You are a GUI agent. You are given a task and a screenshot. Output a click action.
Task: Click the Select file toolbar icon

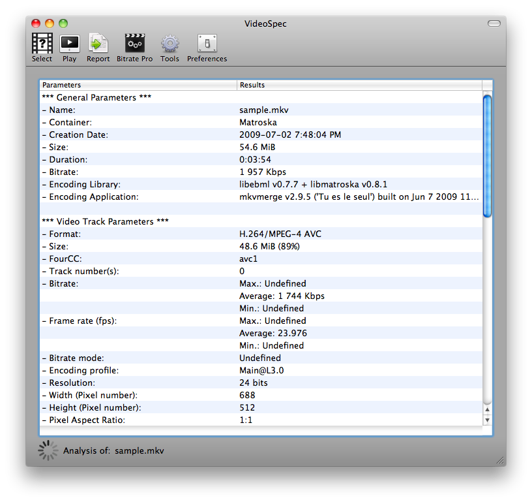[x=42, y=44]
